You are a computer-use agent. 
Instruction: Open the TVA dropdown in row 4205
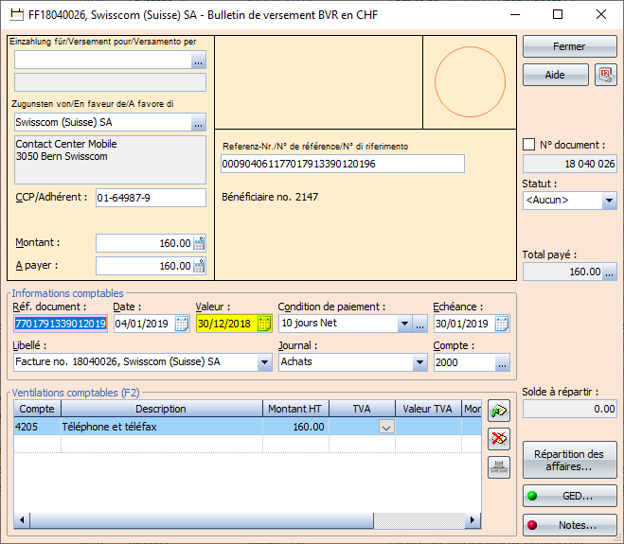tap(385, 427)
